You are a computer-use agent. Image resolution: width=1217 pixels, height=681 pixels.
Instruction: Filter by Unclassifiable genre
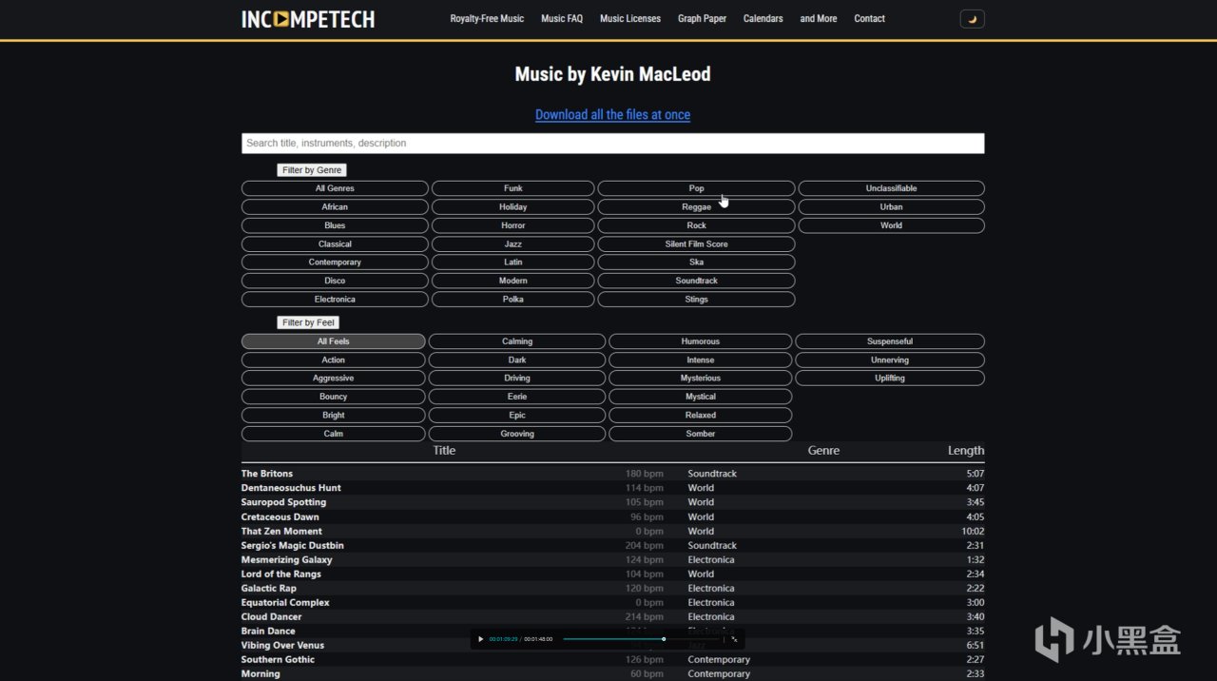[x=891, y=188]
